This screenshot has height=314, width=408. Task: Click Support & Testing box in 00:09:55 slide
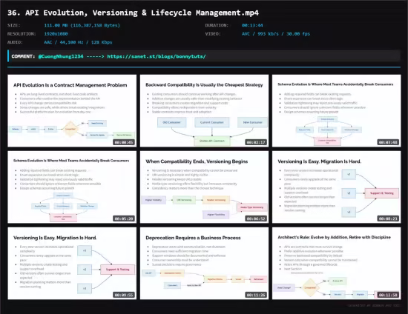(118, 270)
